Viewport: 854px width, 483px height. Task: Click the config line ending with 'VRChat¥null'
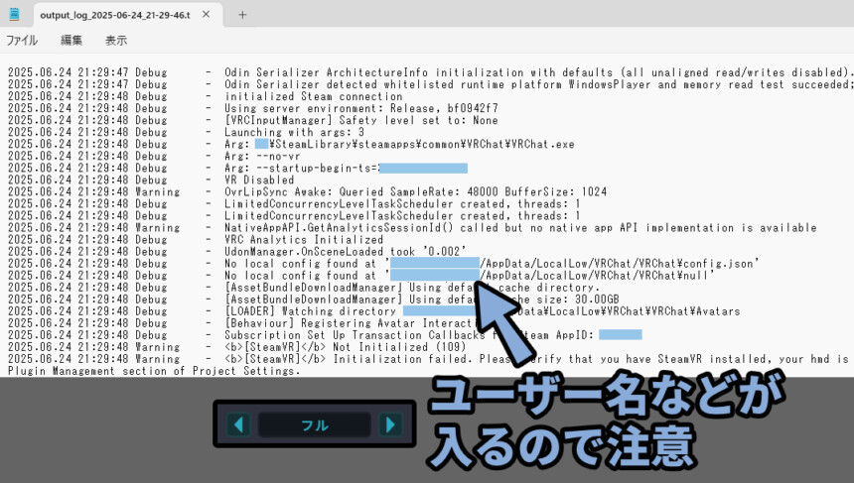pos(361,276)
